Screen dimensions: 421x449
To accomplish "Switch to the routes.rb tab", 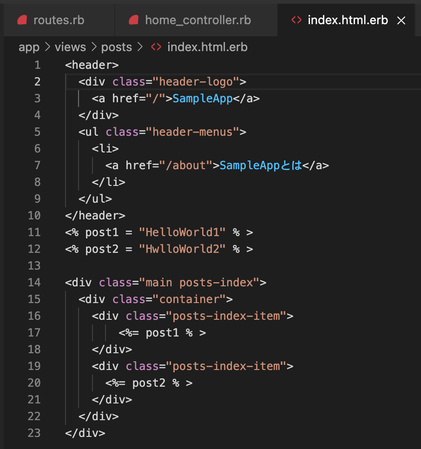I will coord(59,20).
